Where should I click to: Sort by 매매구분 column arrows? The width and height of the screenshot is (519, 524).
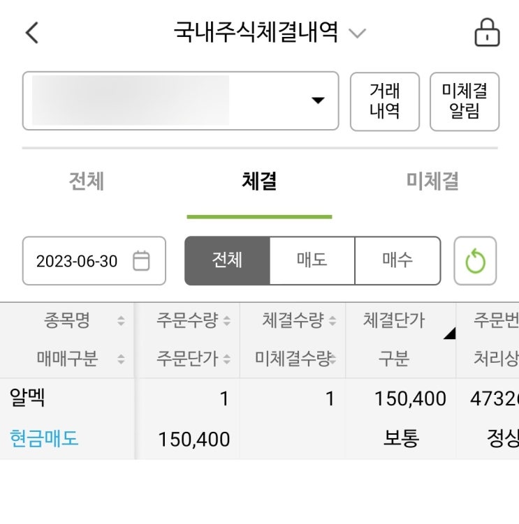pos(121,359)
